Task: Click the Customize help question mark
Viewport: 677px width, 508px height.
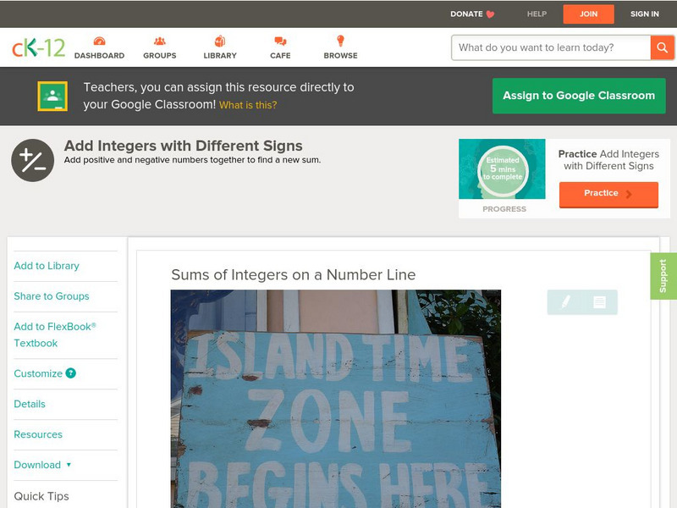Action: coord(71,373)
